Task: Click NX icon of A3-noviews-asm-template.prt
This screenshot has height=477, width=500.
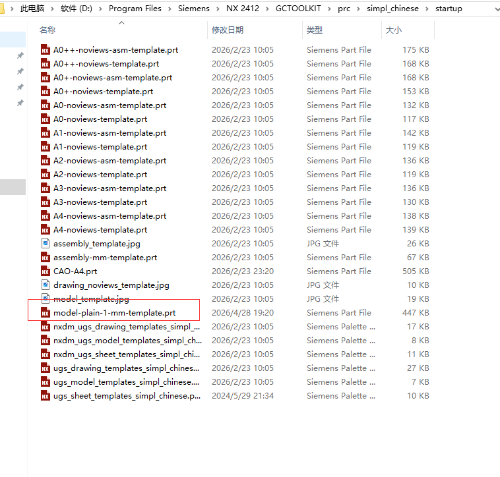Action: [x=46, y=188]
